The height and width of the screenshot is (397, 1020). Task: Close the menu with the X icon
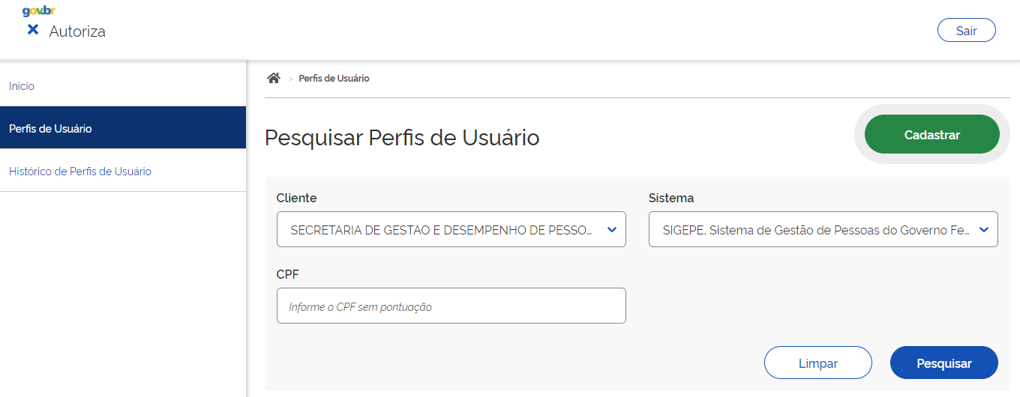(x=33, y=30)
